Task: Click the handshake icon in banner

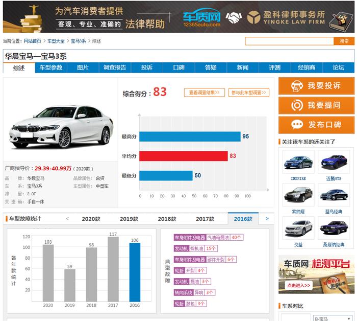Action: [x=234, y=17]
